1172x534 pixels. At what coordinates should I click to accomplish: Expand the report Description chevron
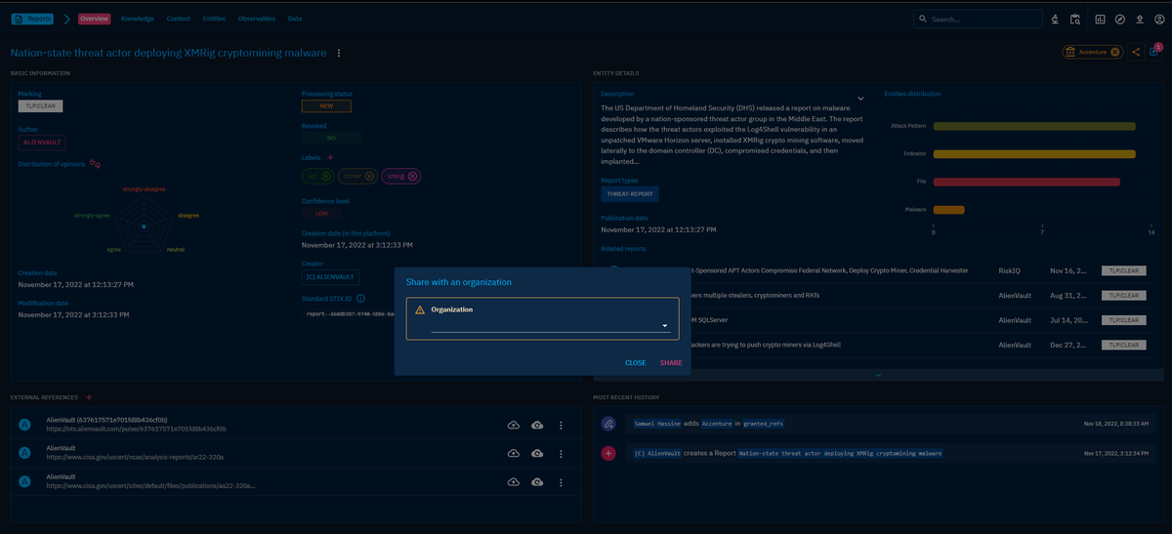click(860, 98)
